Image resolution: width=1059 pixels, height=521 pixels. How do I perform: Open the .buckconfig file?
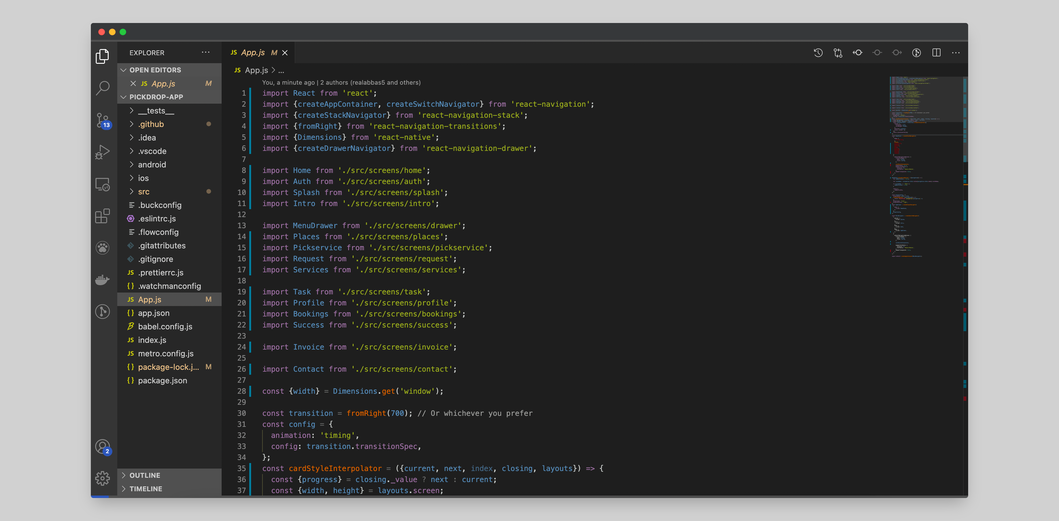pos(170,205)
